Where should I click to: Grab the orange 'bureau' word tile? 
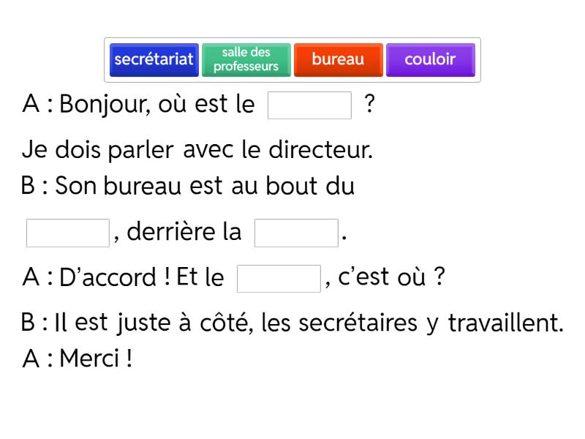coord(338,60)
